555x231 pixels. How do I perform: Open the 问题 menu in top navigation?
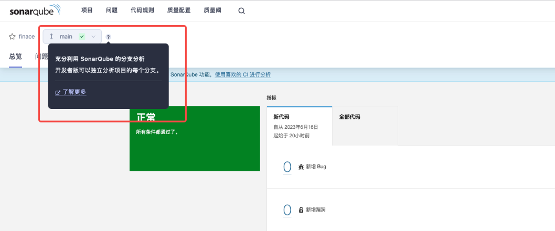point(112,10)
